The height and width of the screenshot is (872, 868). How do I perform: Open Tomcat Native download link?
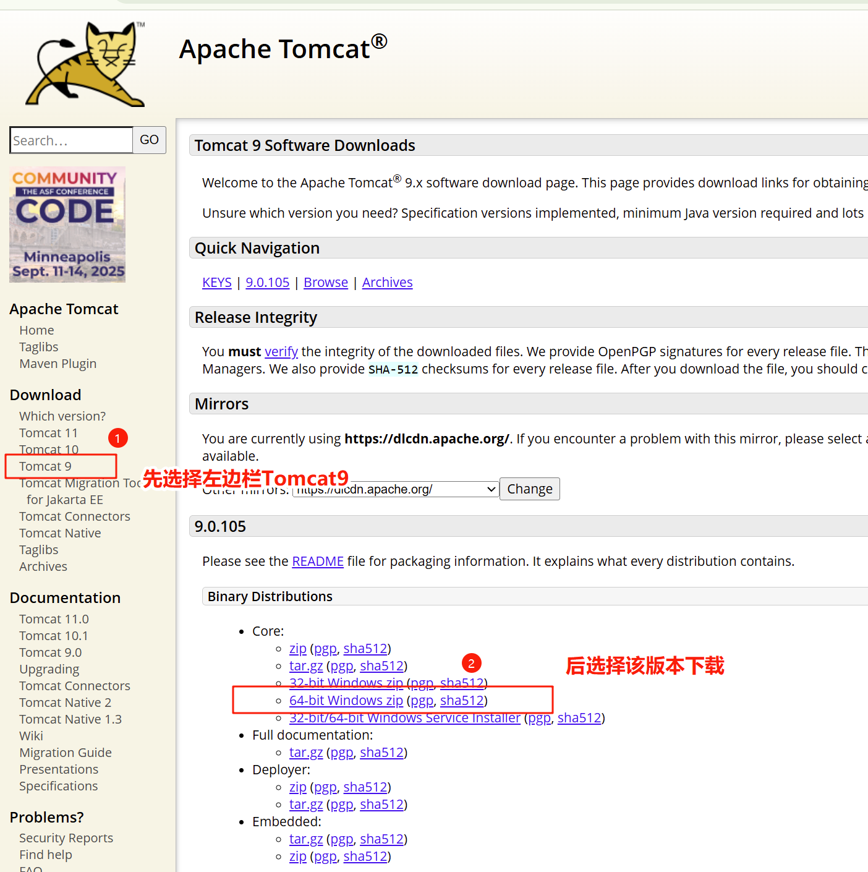pos(60,533)
